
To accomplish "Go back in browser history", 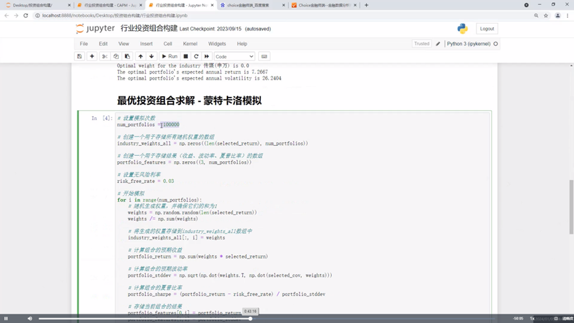I will click(7, 15).
